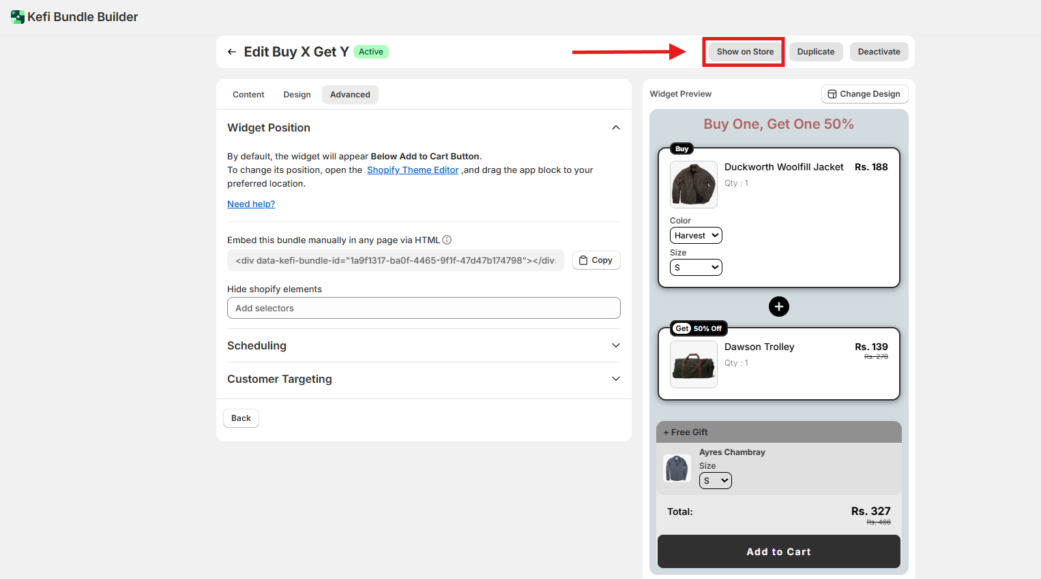Click the Add selectors input field
The image size is (1041, 579).
pyautogui.click(x=424, y=308)
